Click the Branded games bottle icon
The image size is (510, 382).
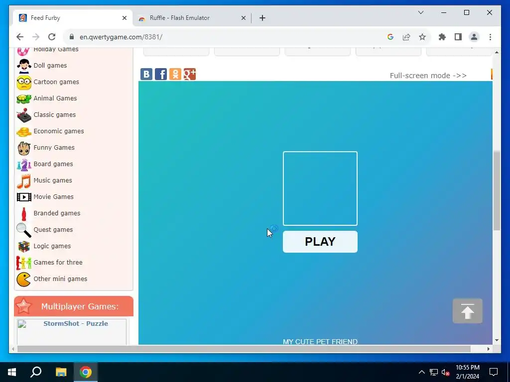[x=23, y=214]
